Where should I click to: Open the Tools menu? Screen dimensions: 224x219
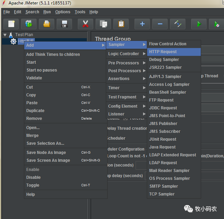coord(80,12)
